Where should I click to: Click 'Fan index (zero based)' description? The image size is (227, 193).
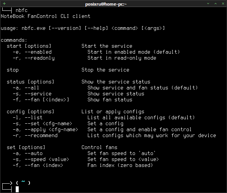pos(120,165)
